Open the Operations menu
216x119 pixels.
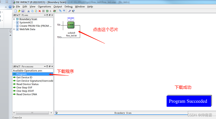coord(44,6)
